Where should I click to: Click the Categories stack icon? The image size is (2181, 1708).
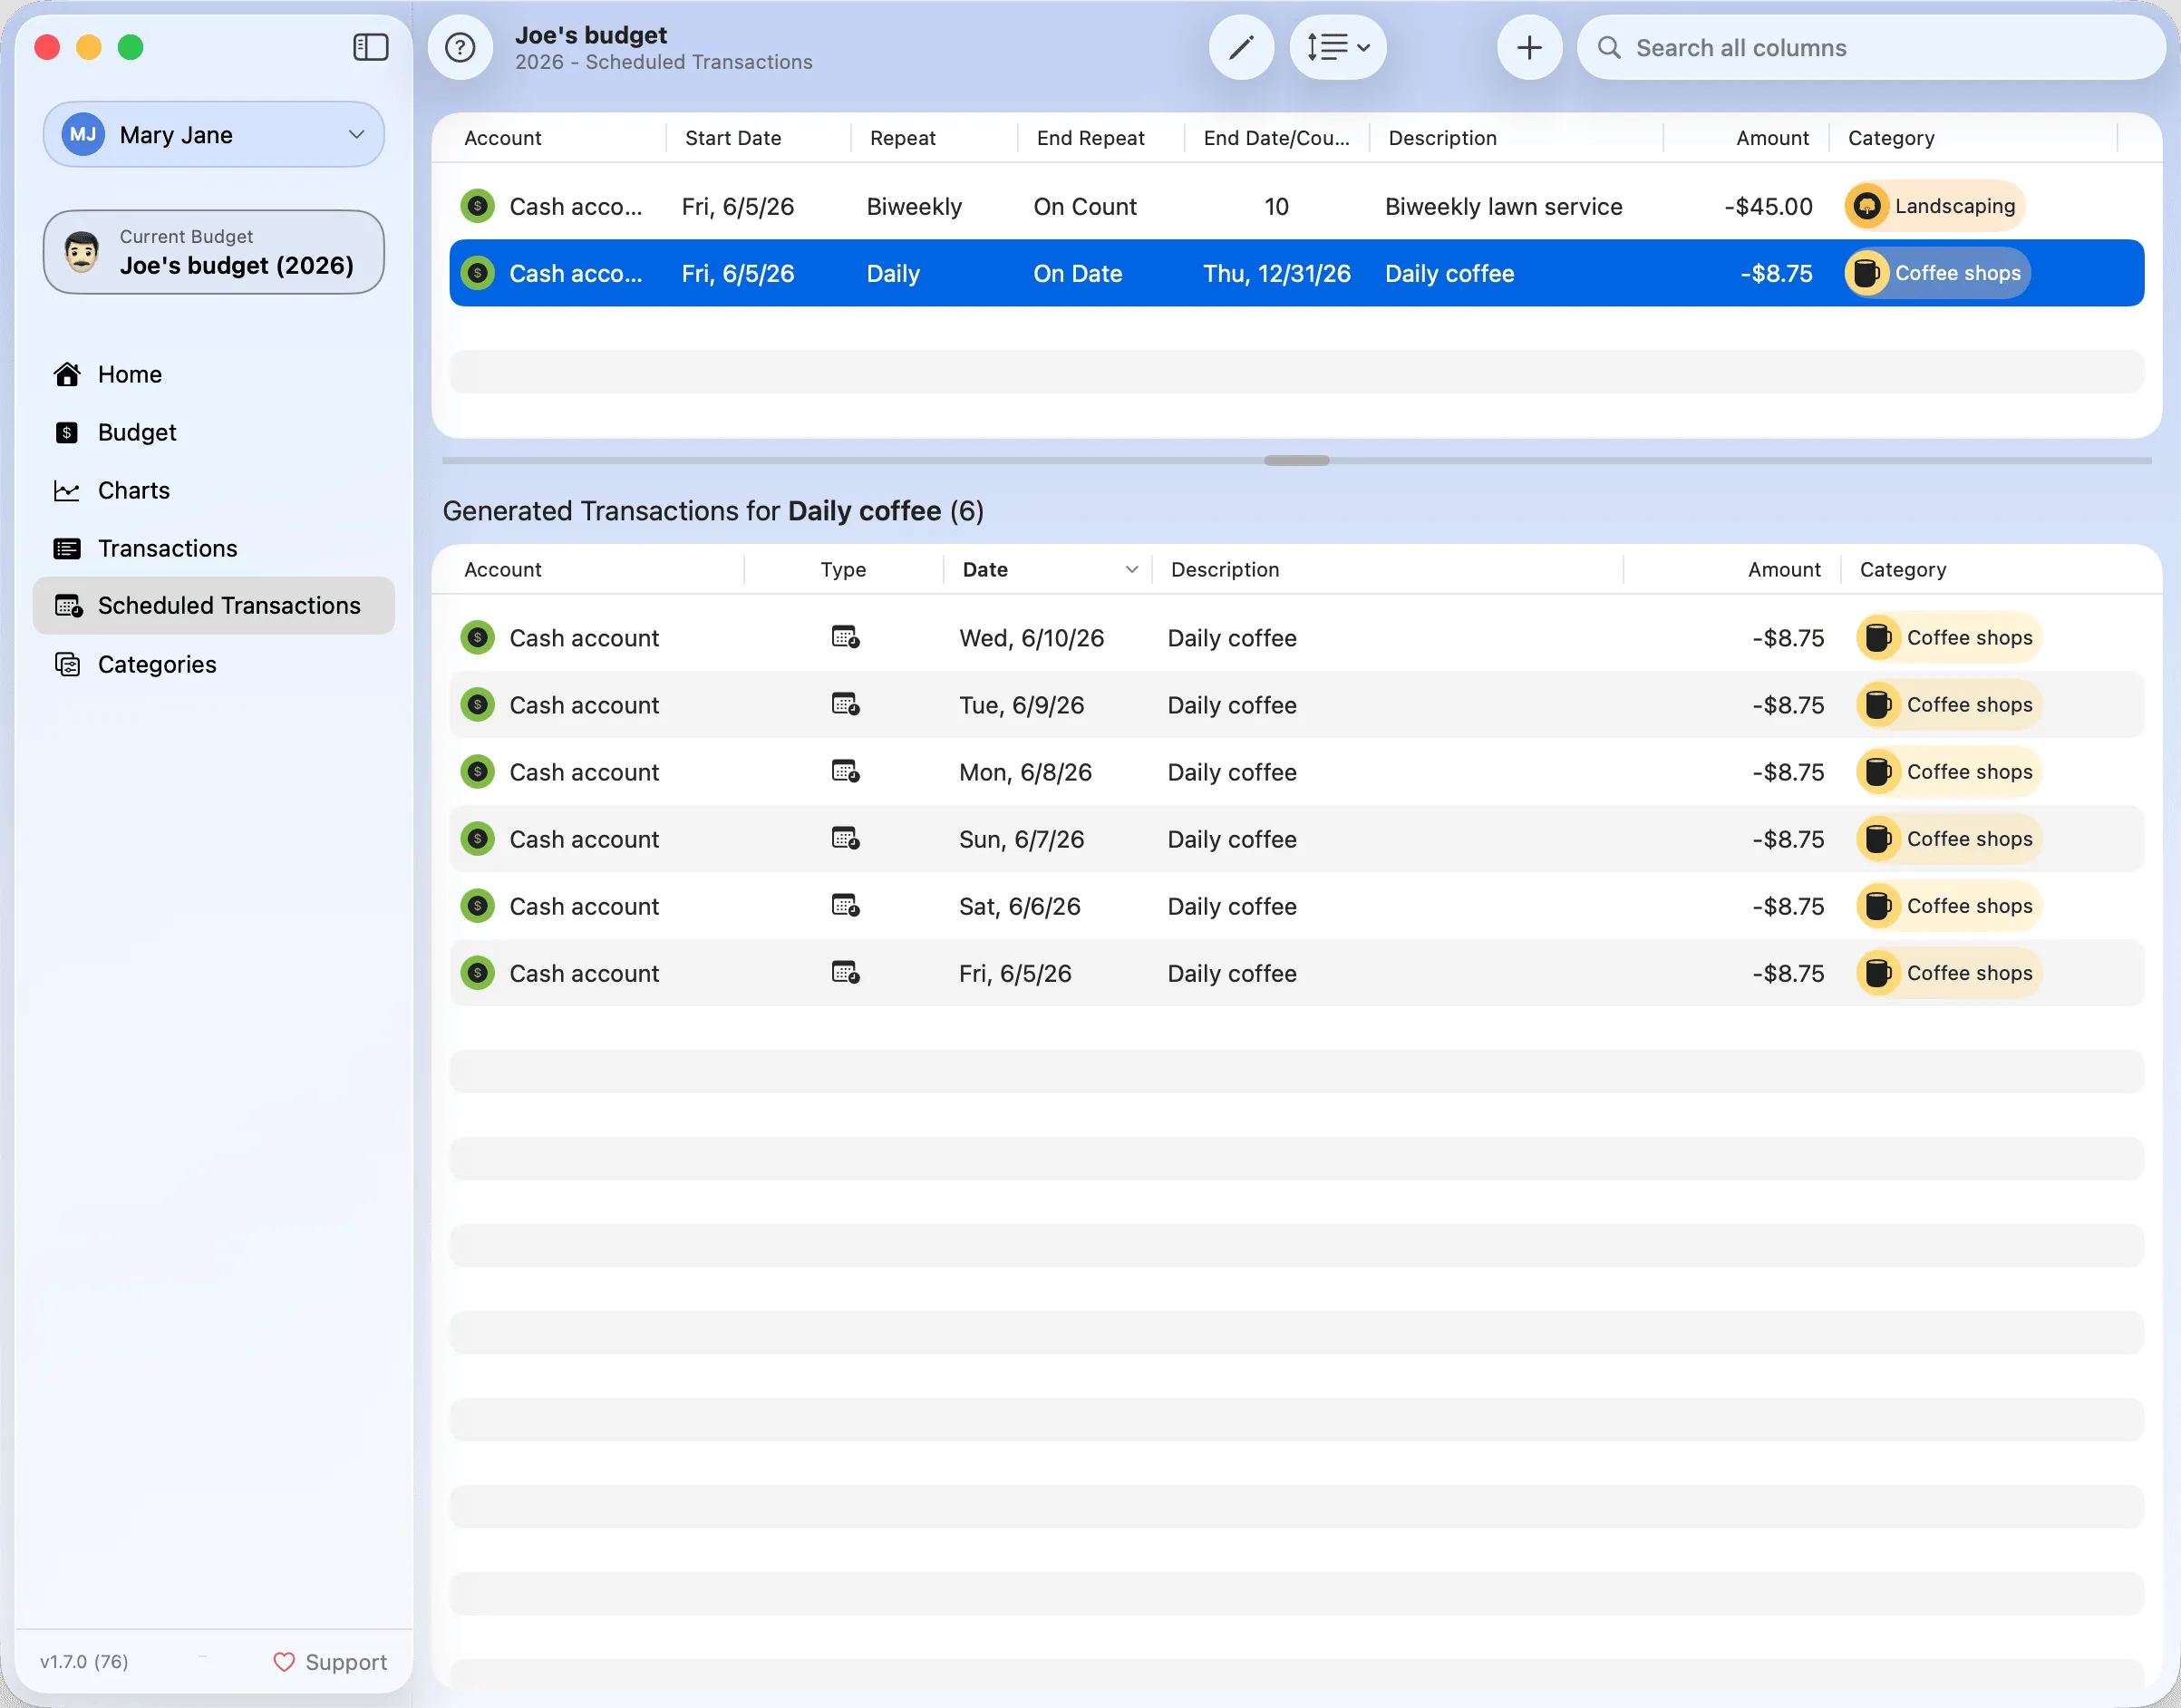[x=67, y=664]
